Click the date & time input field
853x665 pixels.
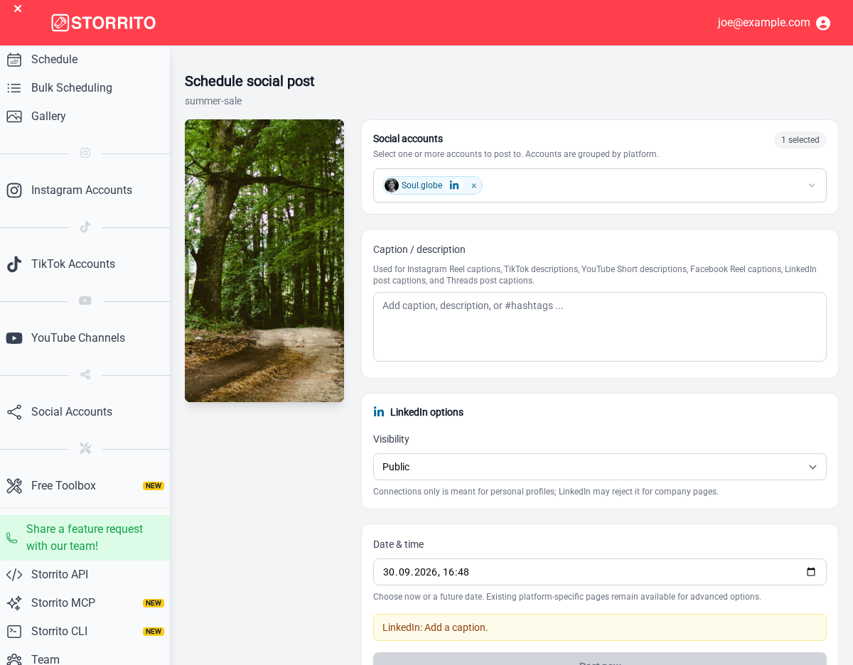600,572
